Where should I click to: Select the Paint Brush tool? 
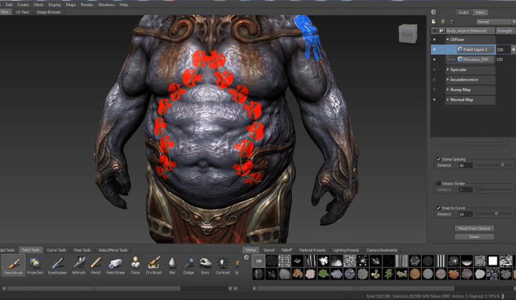(x=13, y=265)
